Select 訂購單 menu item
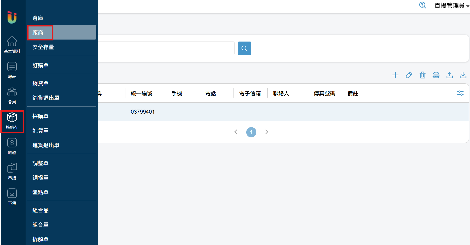Screen dimensions: 470x245 40,65
